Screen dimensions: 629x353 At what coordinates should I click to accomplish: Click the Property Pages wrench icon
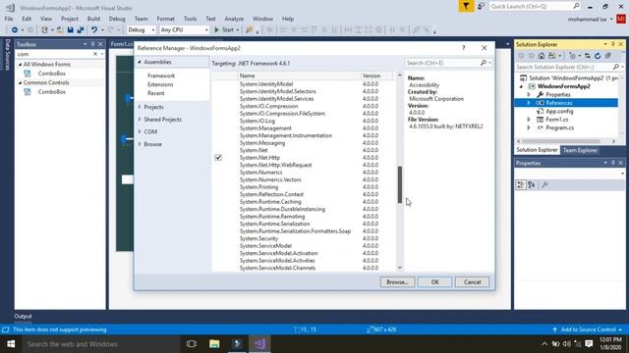click(x=544, y=185)
